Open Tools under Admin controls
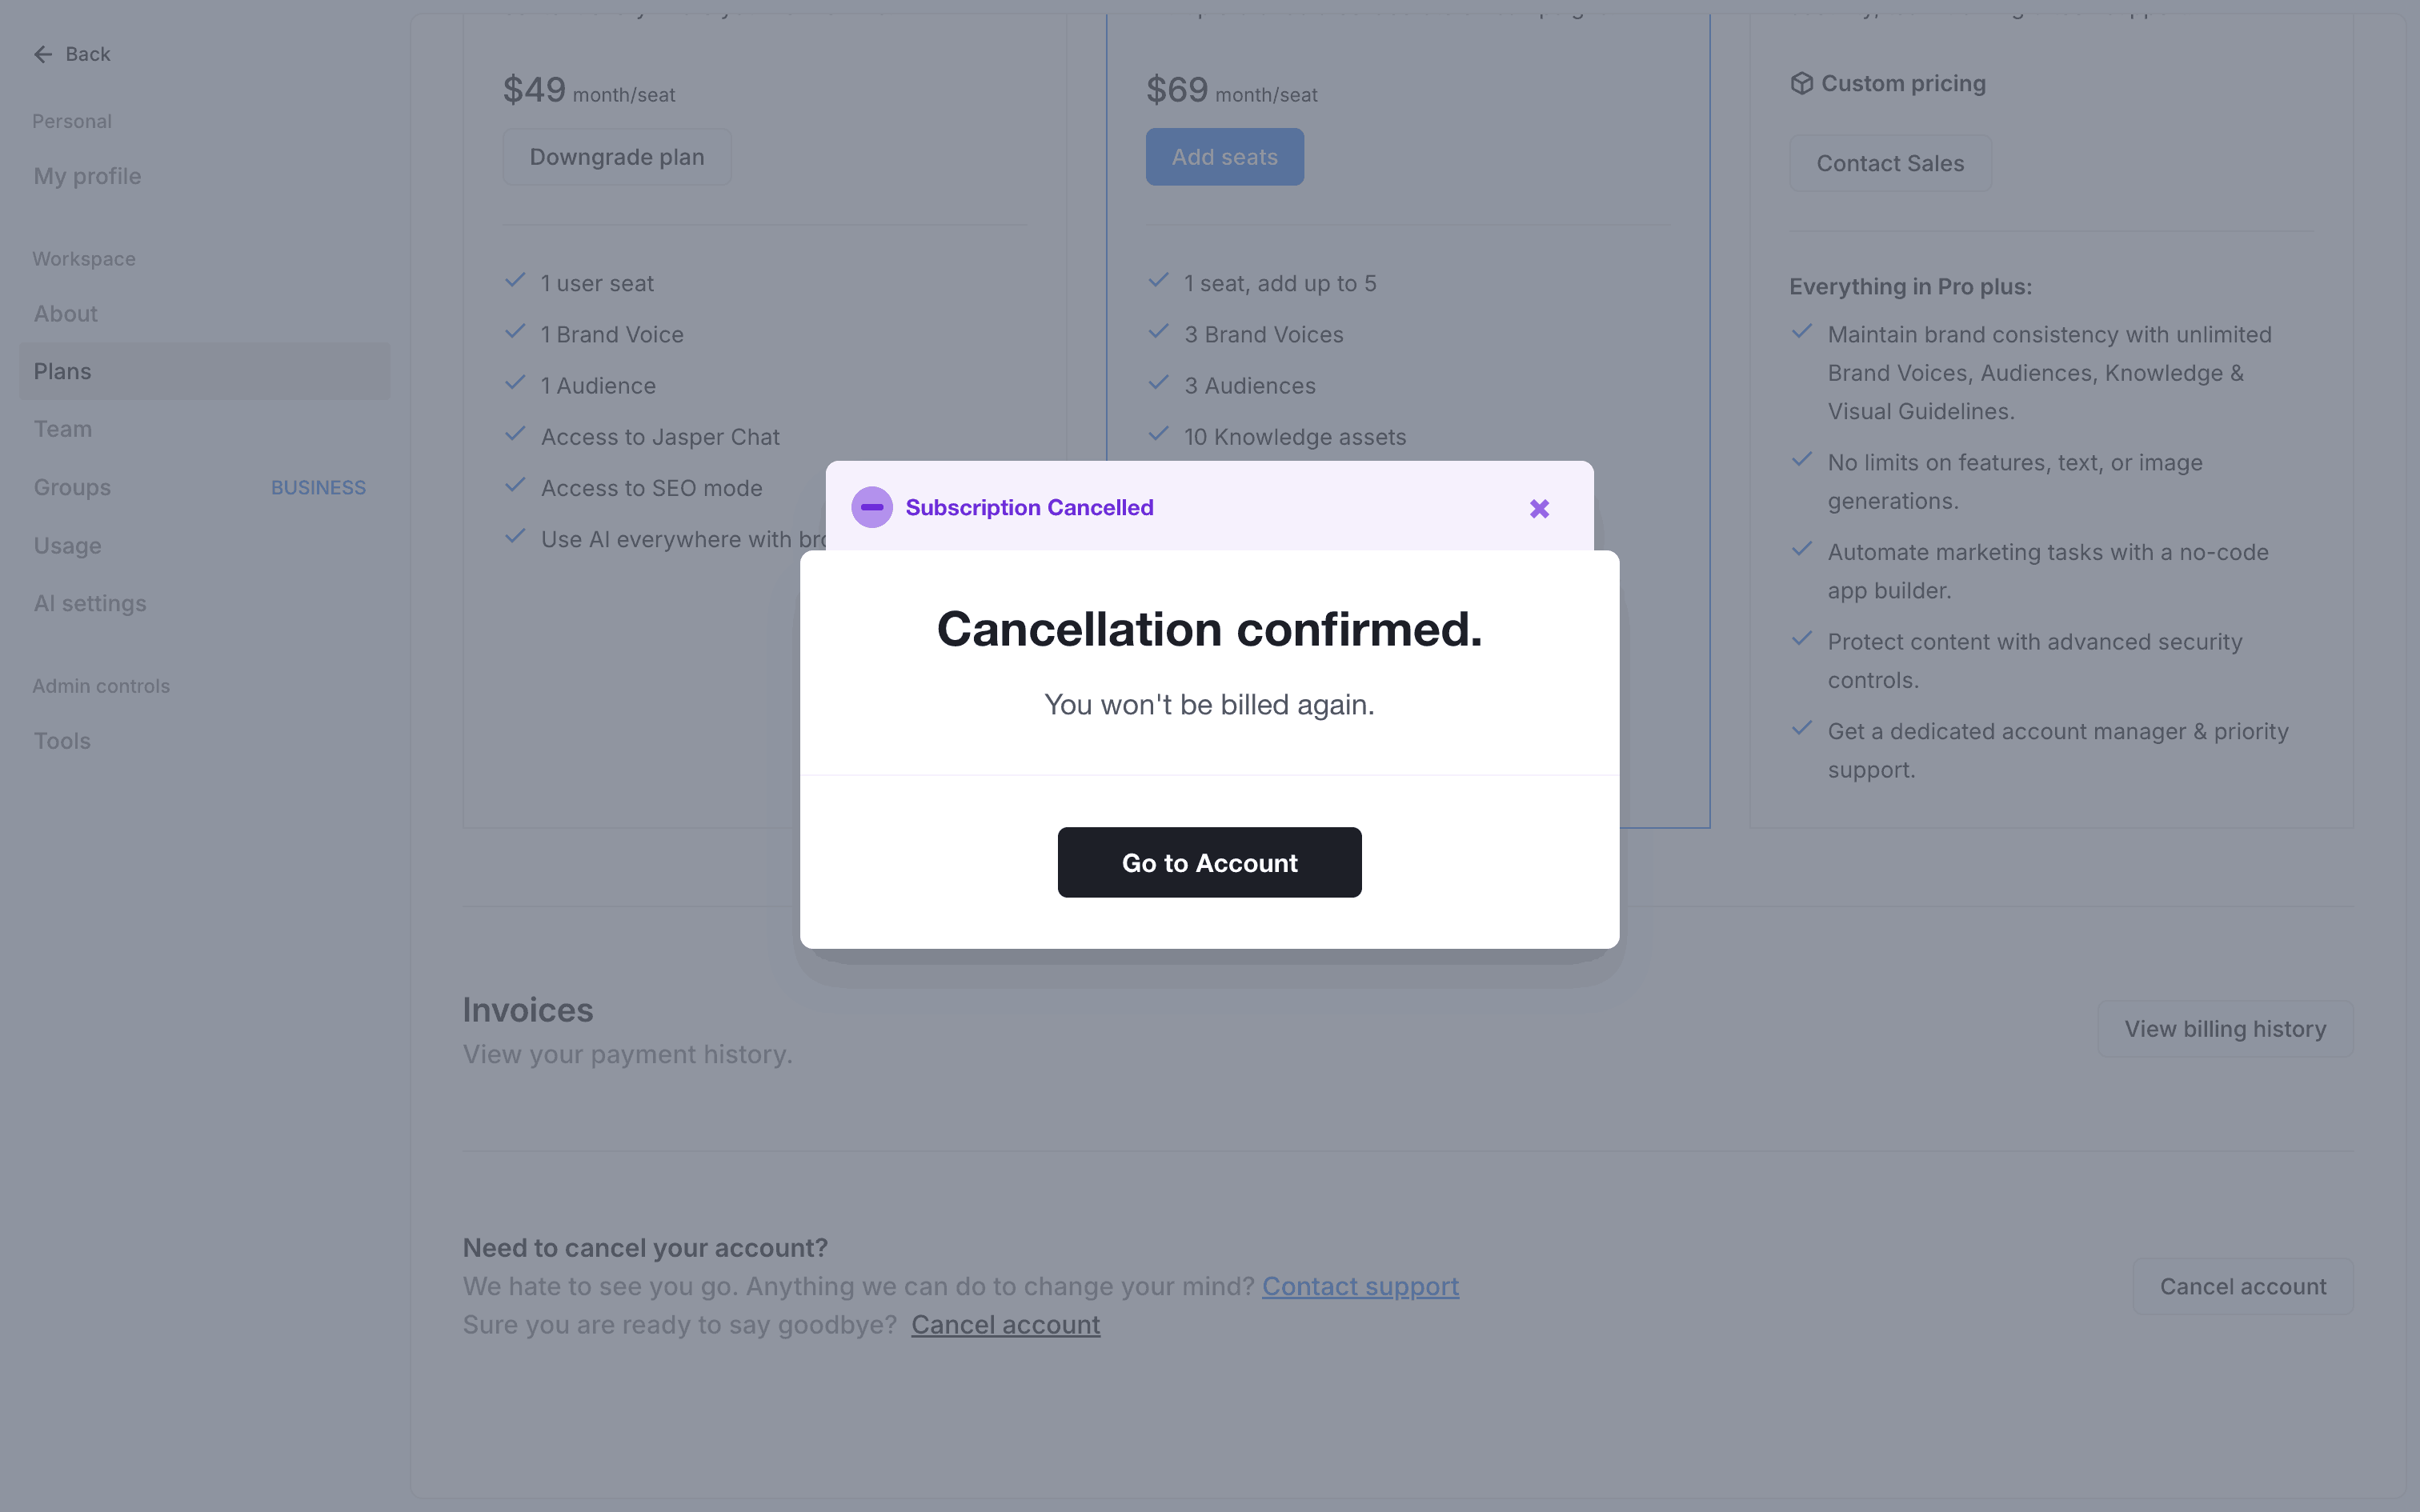The image size is (2420, 1512). point(62,741)
